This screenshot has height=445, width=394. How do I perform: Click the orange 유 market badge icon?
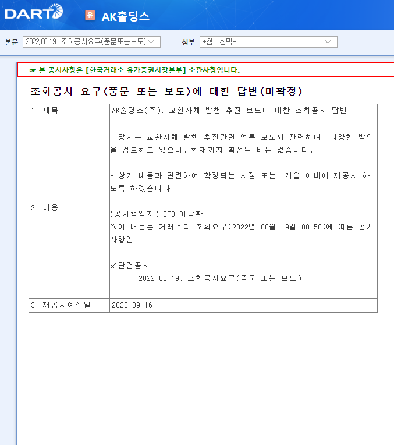pyautogui.click(x=90, y=15)
